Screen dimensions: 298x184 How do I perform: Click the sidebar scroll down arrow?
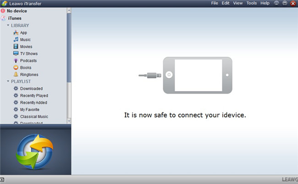(x=69, y=121)
